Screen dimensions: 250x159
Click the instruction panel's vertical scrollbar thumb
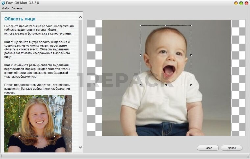click(x=80, y=65)
